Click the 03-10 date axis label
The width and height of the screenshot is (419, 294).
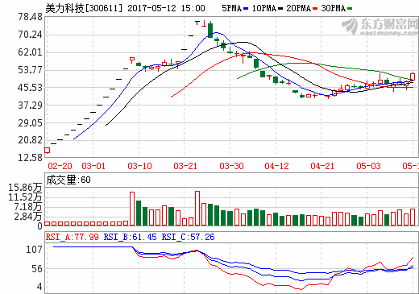139,166
